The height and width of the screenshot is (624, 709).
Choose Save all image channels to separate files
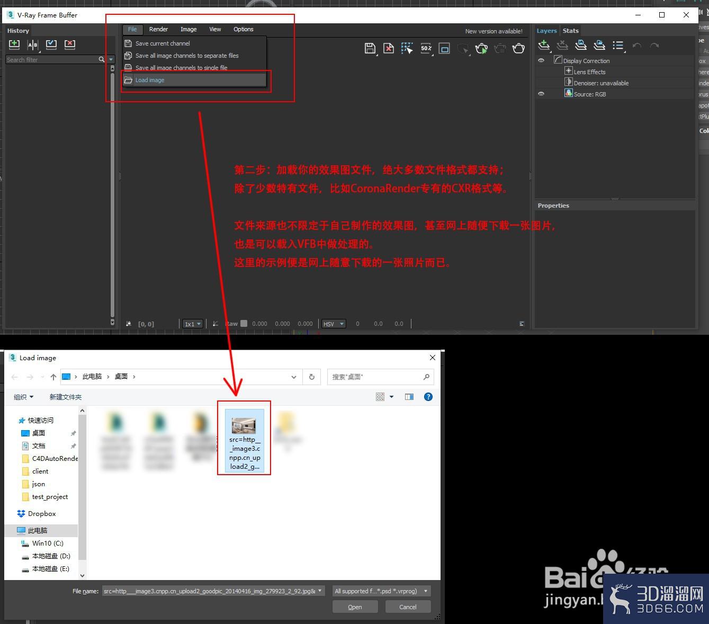[x=194, y=56]
